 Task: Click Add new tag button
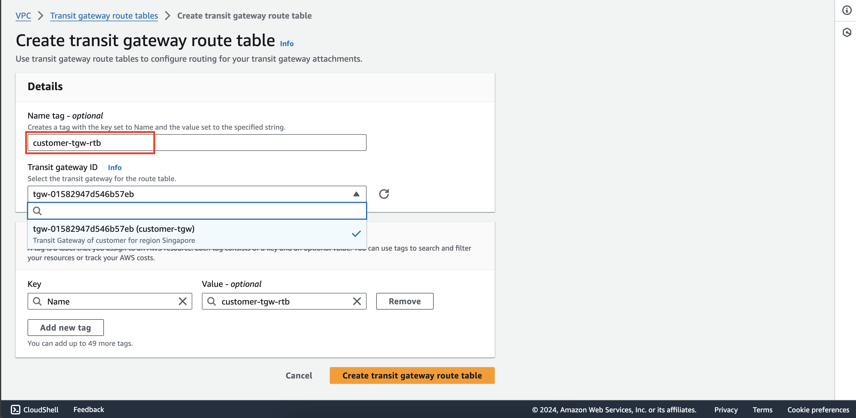click(x=65, y=327)
